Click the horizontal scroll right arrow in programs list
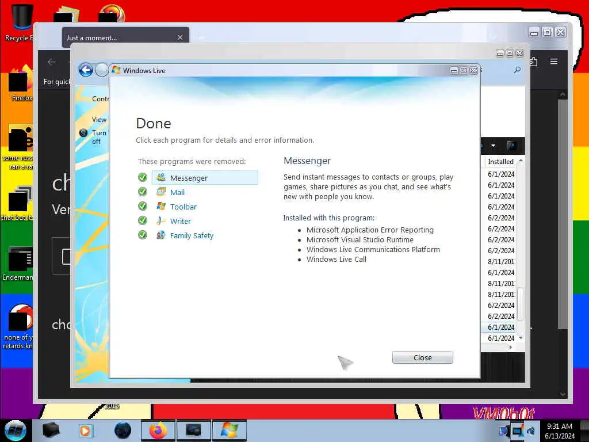The image size is (589, 442). [x=510, y=347]
